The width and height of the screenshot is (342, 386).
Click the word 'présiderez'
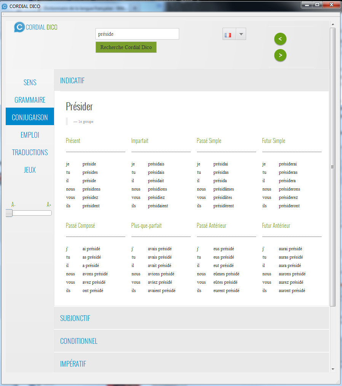click(288, 197)
